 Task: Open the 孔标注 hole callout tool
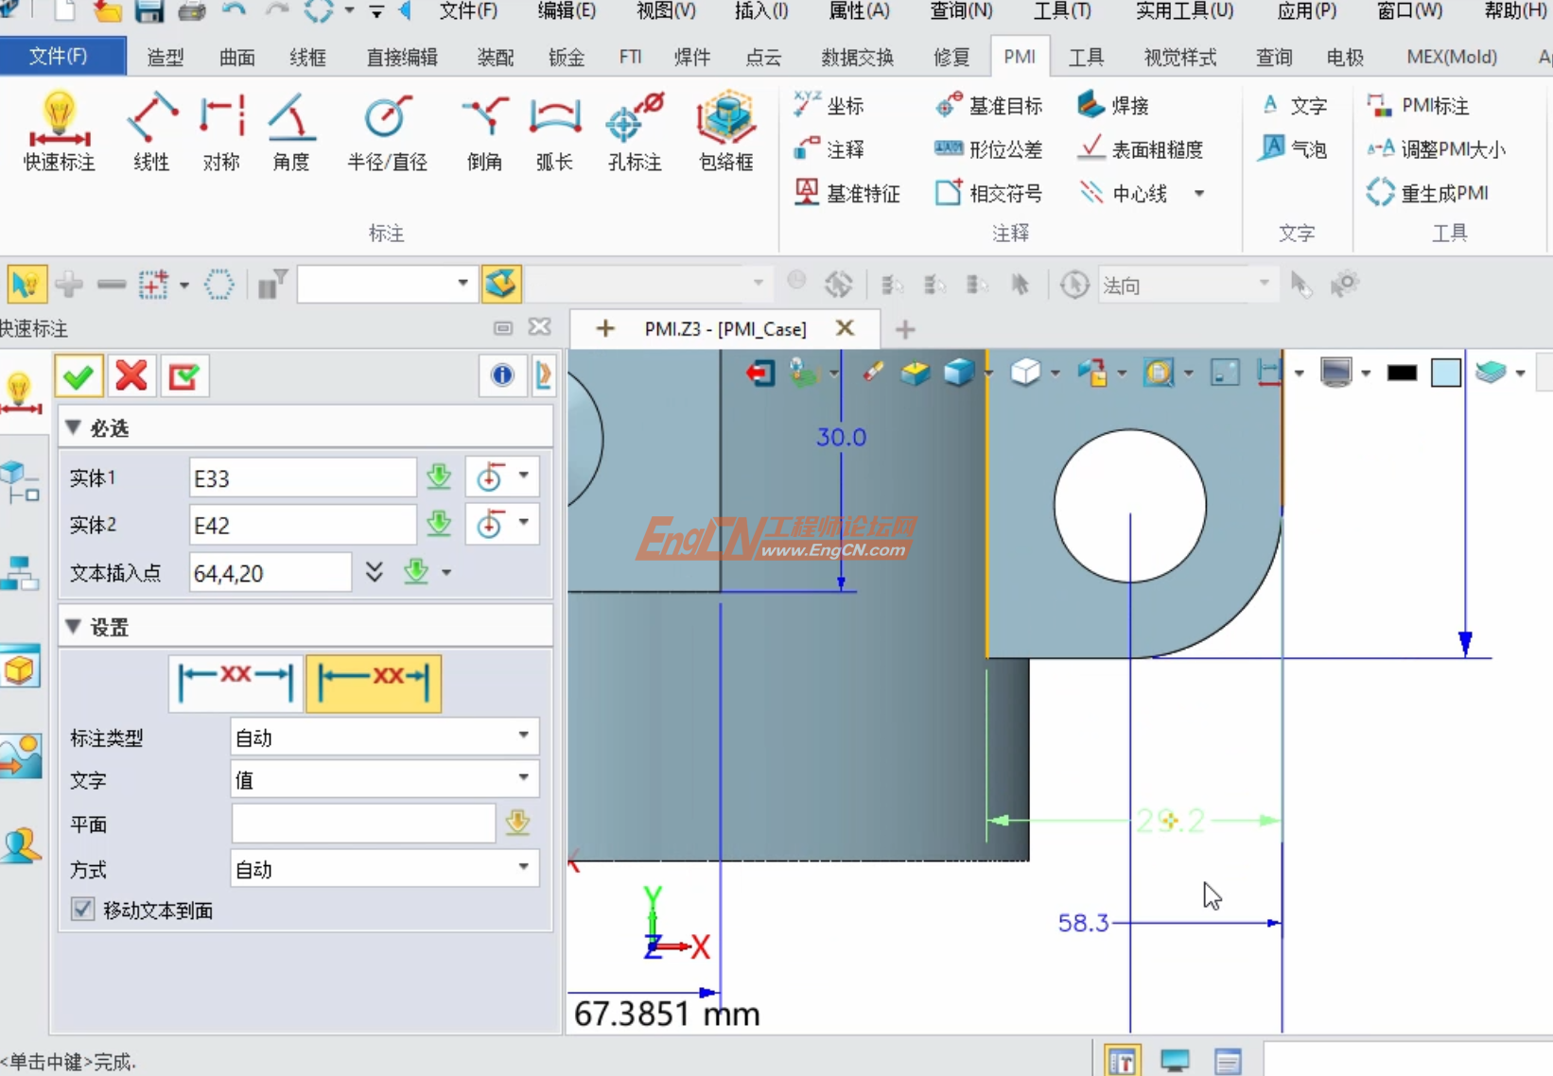click(x=632, y=132)
